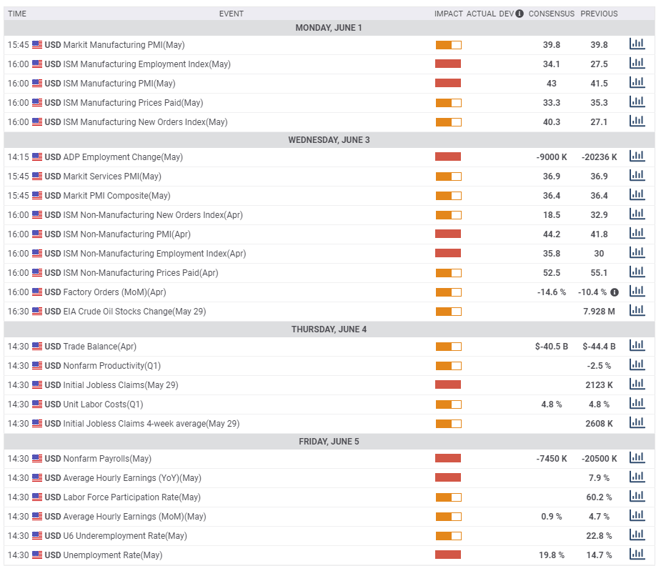Click the red impact bar for Nonfarm Payrolls
This screenshot has height=566, width=661.
coord(448,459)
